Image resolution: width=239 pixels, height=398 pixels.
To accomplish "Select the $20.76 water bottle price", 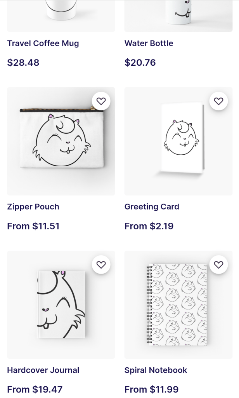I will [x=140, y=63].
